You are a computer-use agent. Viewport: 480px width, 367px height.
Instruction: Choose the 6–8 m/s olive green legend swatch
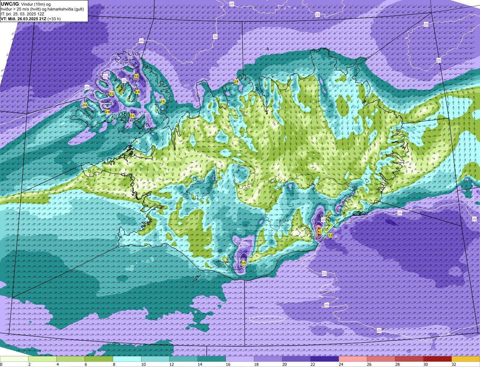point(99,359)
